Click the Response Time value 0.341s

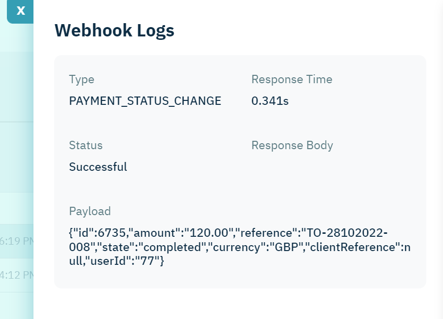pos(270,100)
